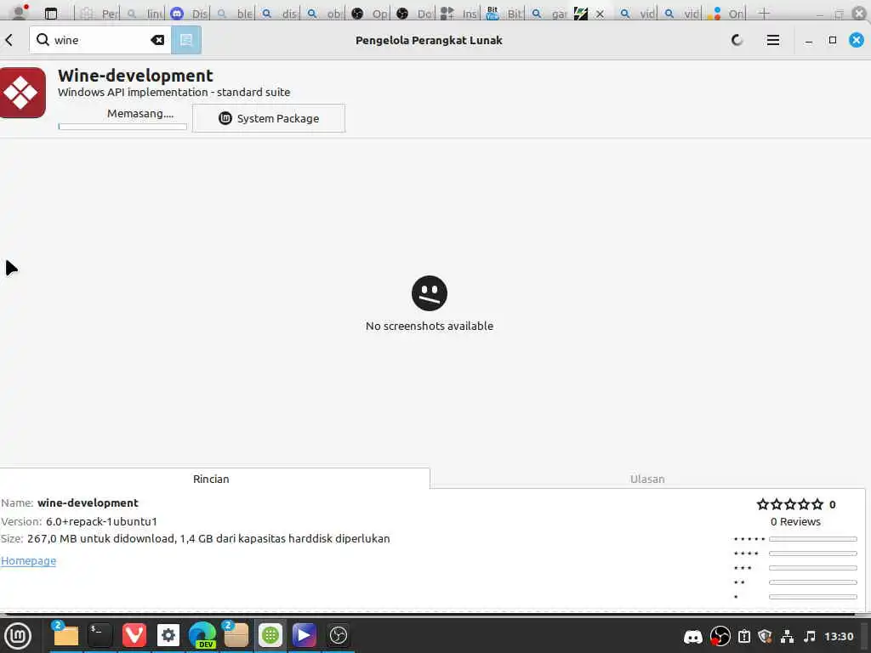Screen dimensions: 871x653
Task: Open a new browser tab
Action: [x=764, y=14]
